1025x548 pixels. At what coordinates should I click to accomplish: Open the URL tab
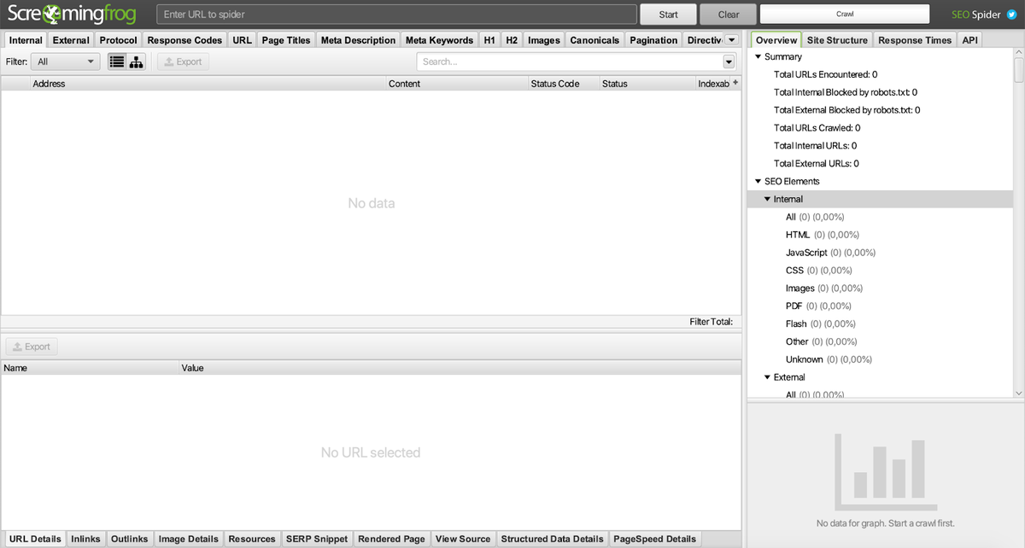click(242, 40)
